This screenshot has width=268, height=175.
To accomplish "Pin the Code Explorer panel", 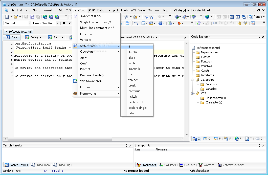I will [259, 37].
